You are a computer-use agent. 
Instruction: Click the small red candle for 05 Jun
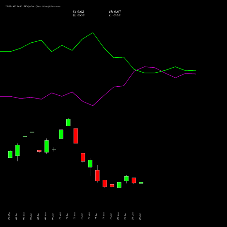(39, 151)
